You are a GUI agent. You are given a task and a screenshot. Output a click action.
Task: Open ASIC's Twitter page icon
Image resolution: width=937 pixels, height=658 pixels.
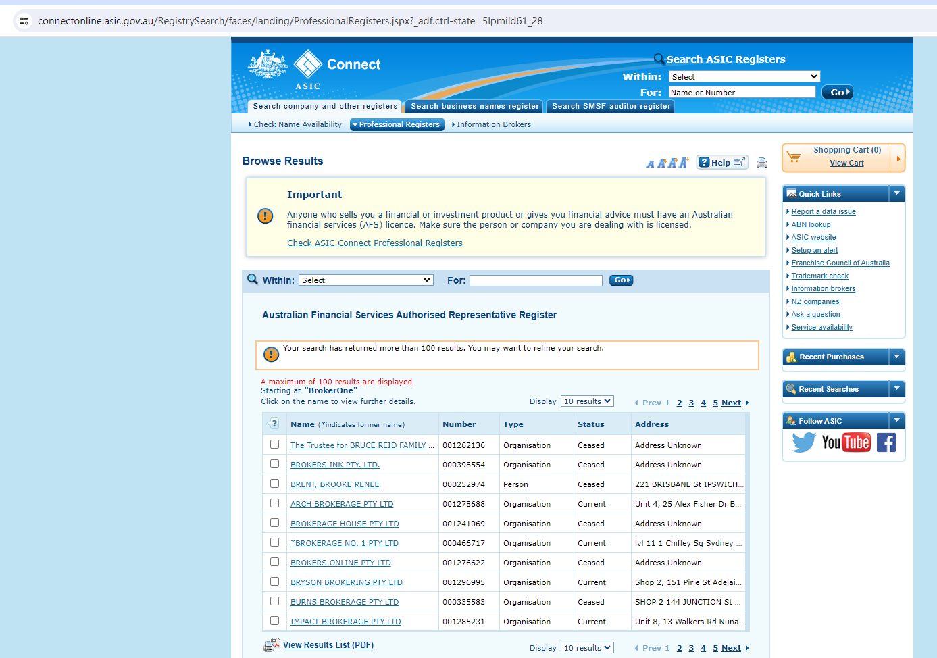pyautogui.click(x=804, y=442)
